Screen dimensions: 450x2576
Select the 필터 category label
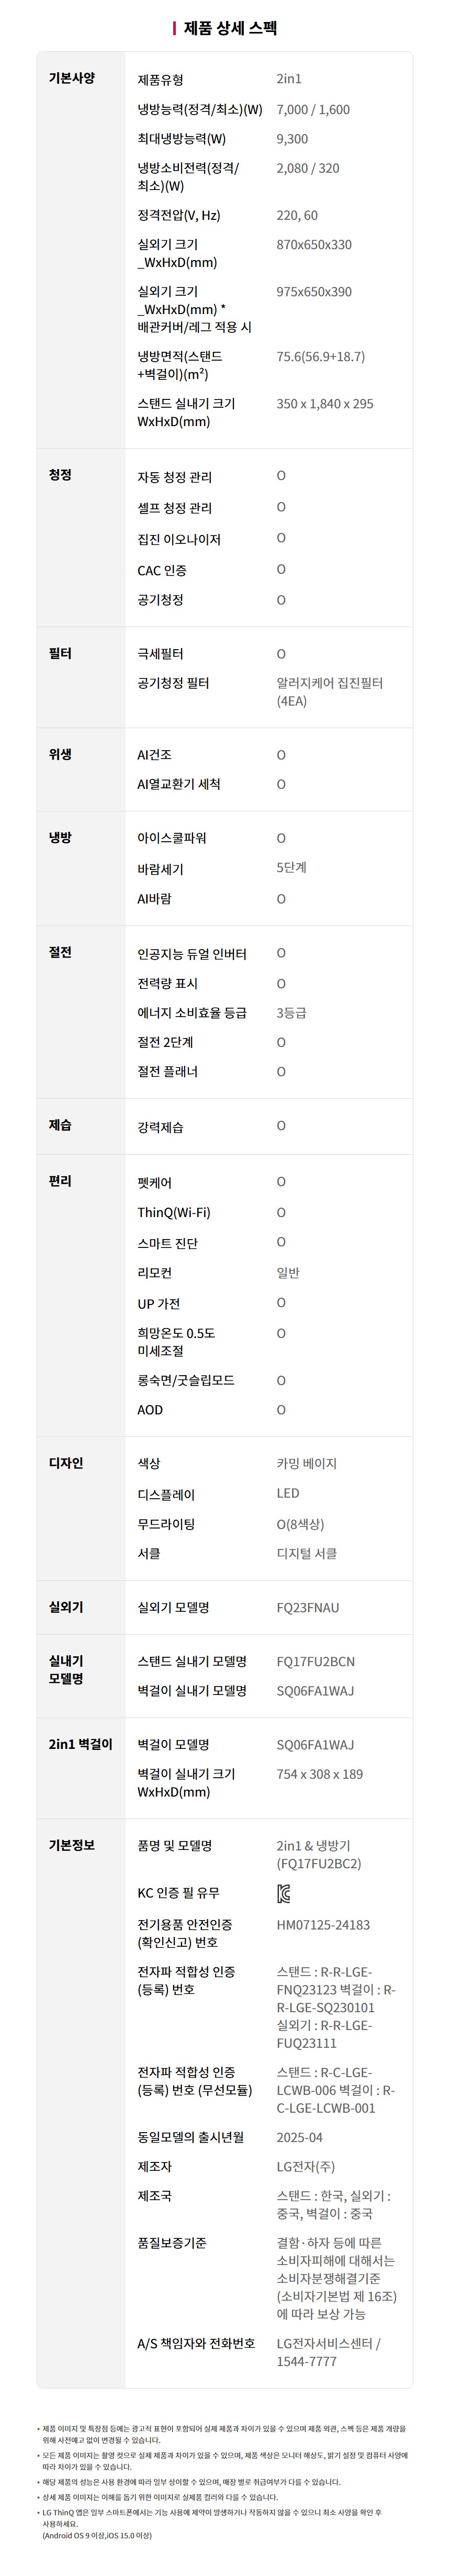tap(60, 653)
